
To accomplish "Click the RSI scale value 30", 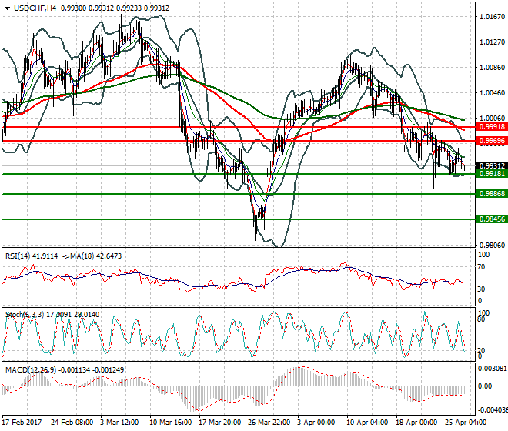I will (x=481, y=289).
